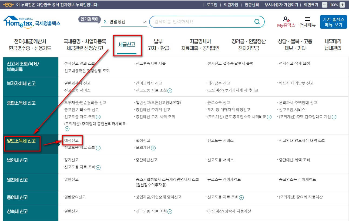
Task: Open 법인세 정기신고 link
Action: click(x=71, y=160)
